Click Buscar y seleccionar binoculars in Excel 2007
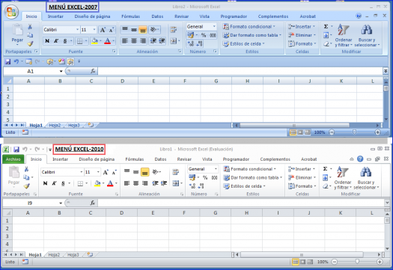The width and height of the screenshot is (393, 270). click(x=367, y=30)
